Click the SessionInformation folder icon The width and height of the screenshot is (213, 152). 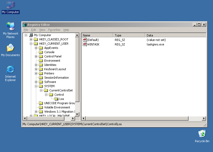pyautogui.click(x=41, y=78)
